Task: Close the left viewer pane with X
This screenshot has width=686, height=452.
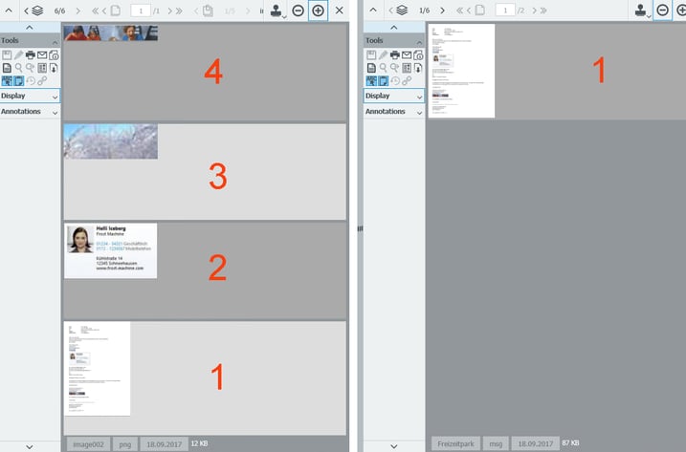Action: [339, 11]
